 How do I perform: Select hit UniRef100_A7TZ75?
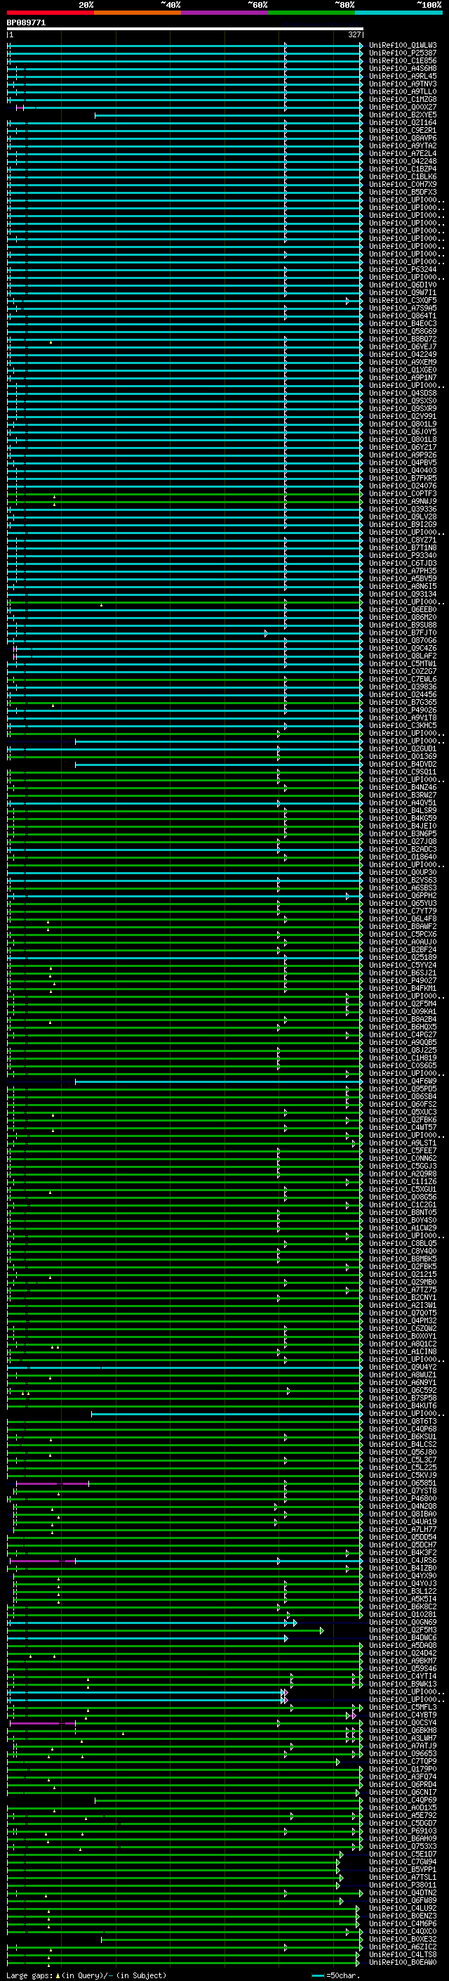402,1290
